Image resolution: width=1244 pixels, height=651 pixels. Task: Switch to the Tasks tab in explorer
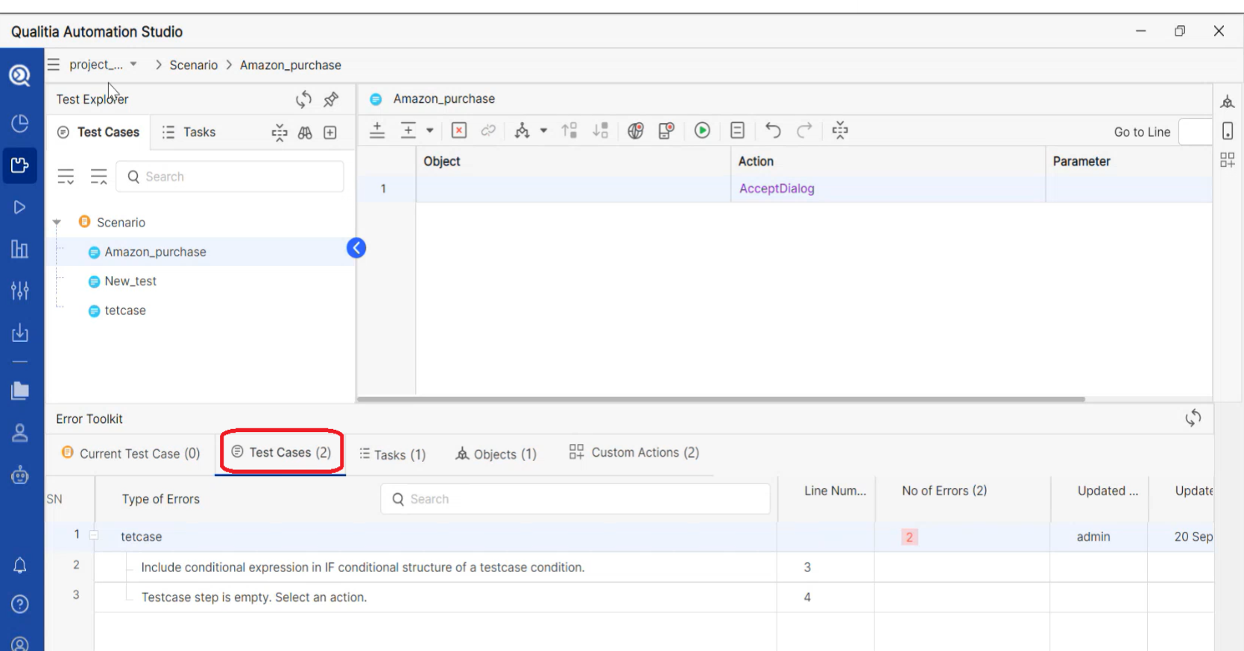[189, 132]
